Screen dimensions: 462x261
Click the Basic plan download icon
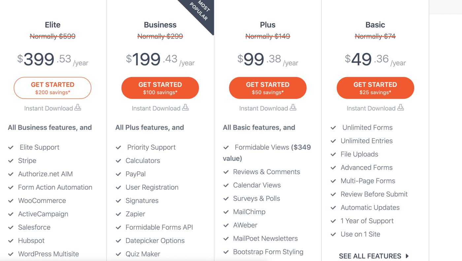tap(401, 108)
